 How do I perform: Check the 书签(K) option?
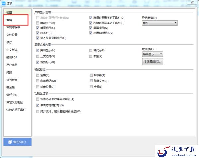(91, 56)
